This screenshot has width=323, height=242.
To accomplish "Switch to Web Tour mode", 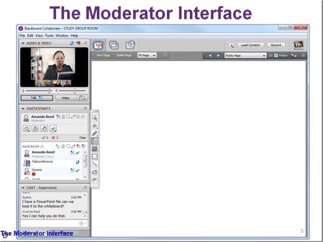I will [130, 45].
